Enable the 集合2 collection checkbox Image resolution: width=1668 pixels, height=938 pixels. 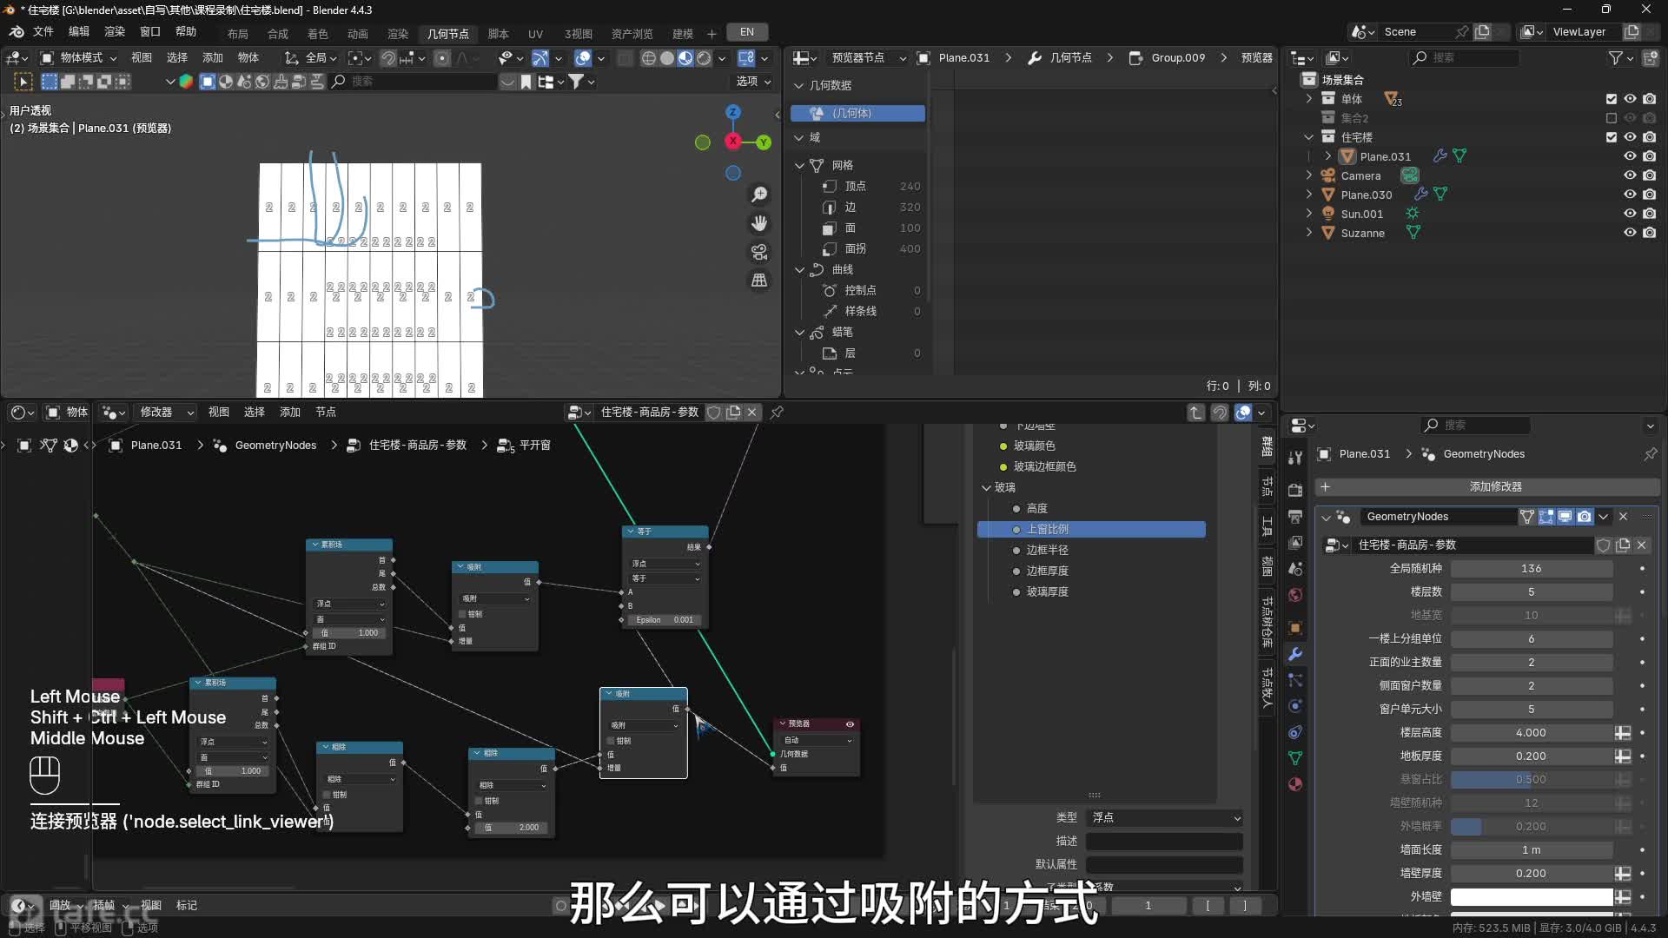1612,118
